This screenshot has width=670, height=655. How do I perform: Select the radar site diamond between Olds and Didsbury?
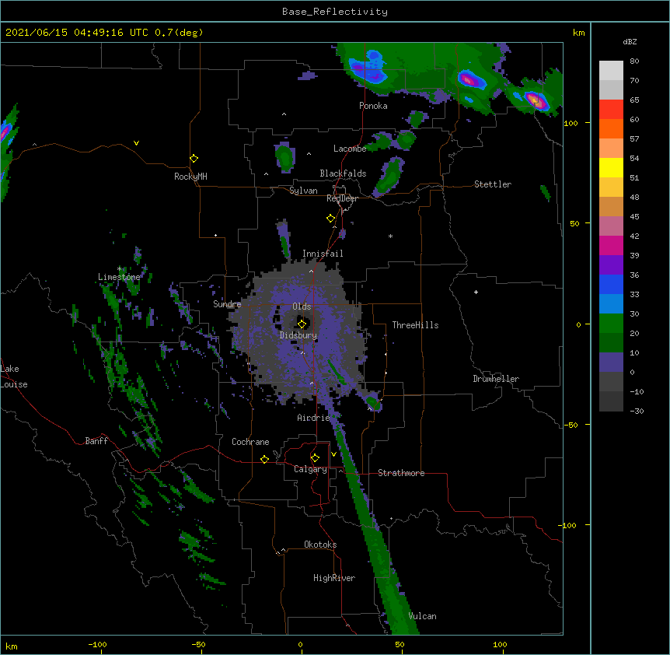(x=302, y=324)
